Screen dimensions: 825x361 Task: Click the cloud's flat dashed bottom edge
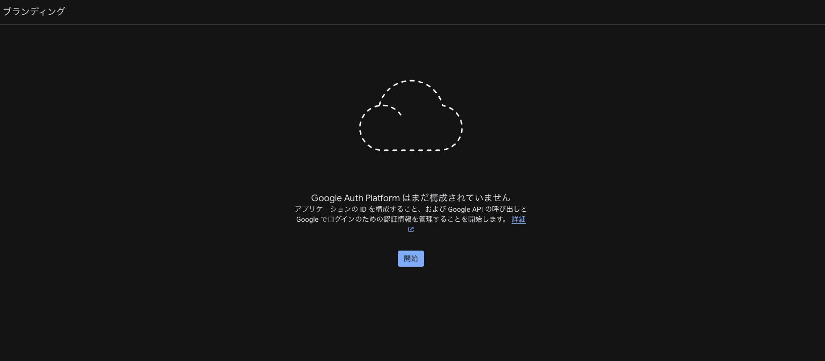click(410, 150)
